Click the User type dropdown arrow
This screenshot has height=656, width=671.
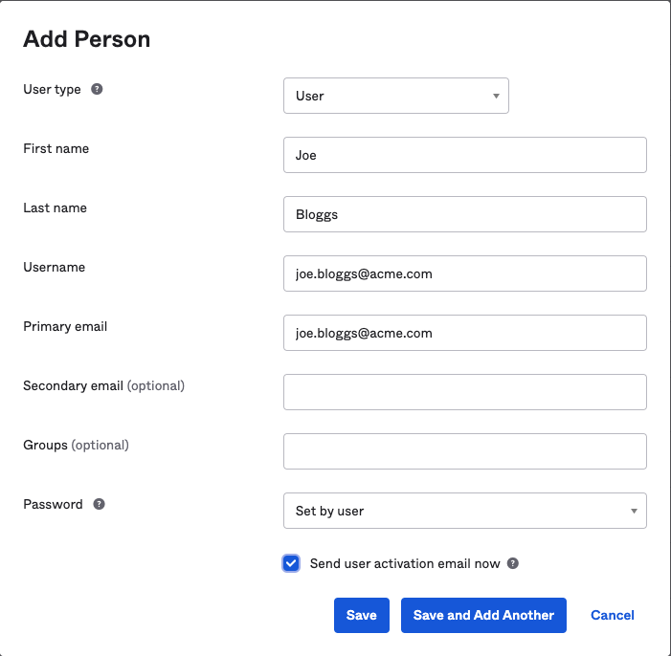point(496,97)
